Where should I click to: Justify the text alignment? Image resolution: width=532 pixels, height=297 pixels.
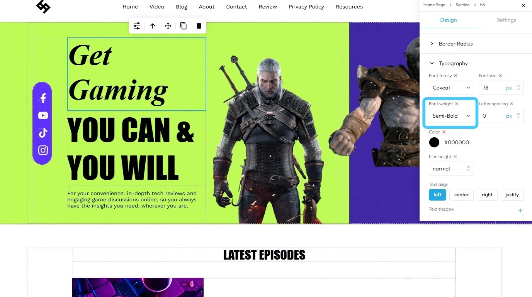click(x=512, y=195)
